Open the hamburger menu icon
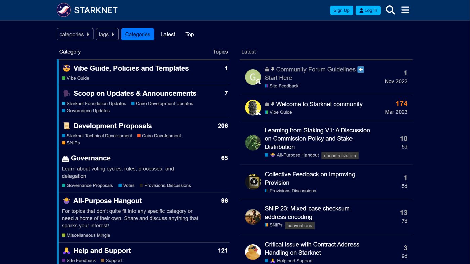Image resolution: width=470 pixels, height=264 pixels. (405, 10)
